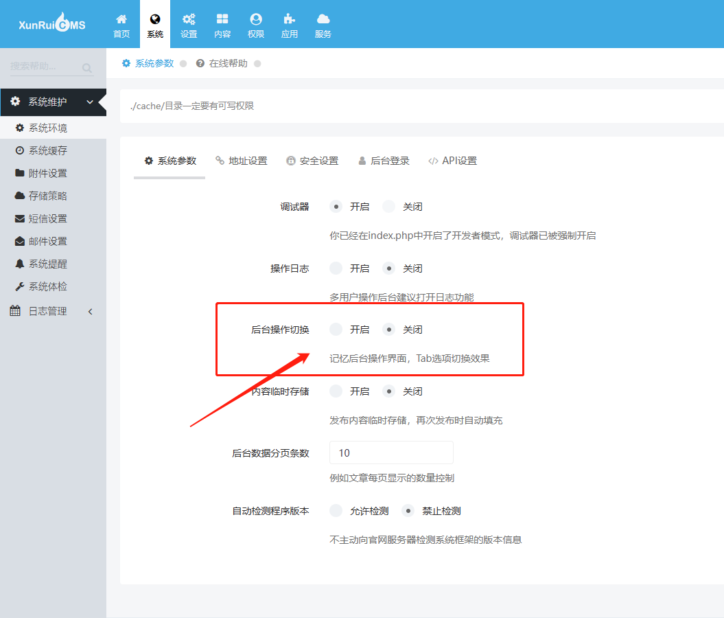Click the XunRuiCMS logo
Screen dimensions: 724x618
(x=51, y=23)
